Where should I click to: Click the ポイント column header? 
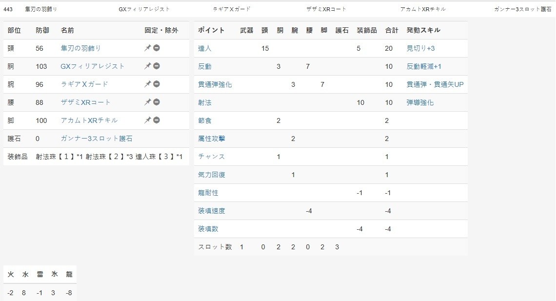pos(211,30)
